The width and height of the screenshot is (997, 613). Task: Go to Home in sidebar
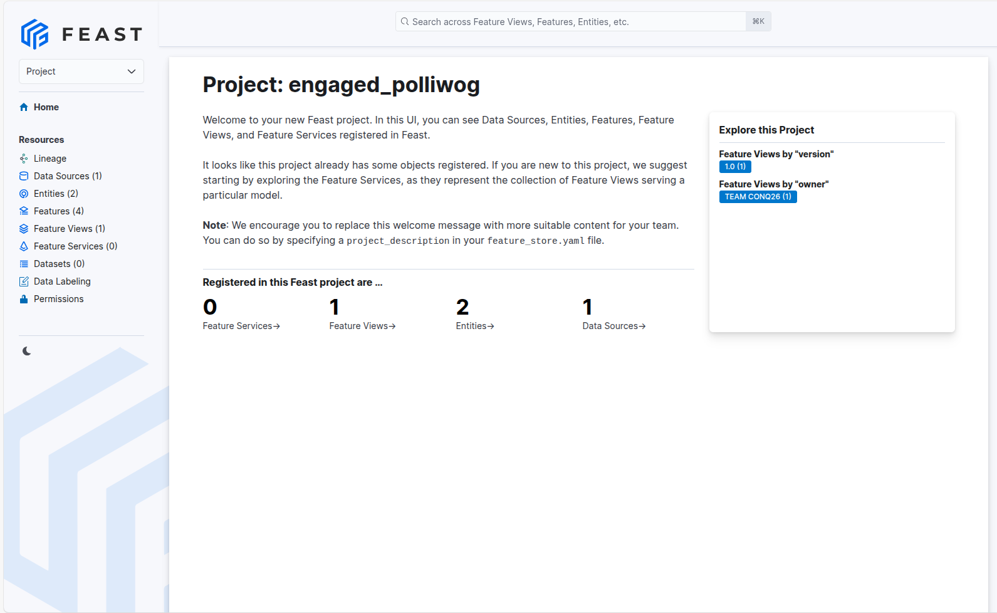click(x=46, y=107)
